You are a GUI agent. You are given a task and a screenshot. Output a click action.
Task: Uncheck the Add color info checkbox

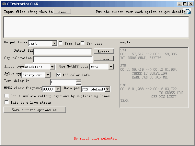tap(58, 75)
